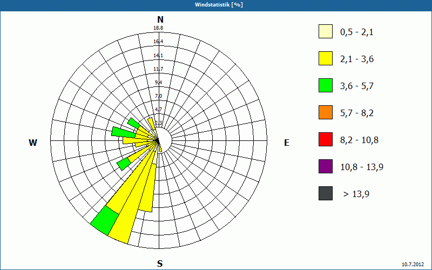This screenshot has height=270, width=432.
Task: Select the green 3,6 - 5,7 legend swatch
Action: (x=326, y=85)
